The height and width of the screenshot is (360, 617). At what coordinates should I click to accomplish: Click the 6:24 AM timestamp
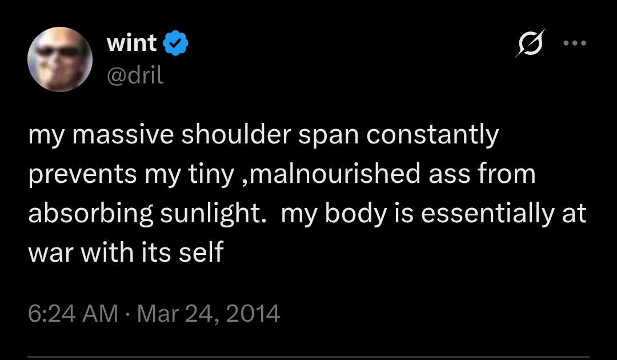coord(73,313)
